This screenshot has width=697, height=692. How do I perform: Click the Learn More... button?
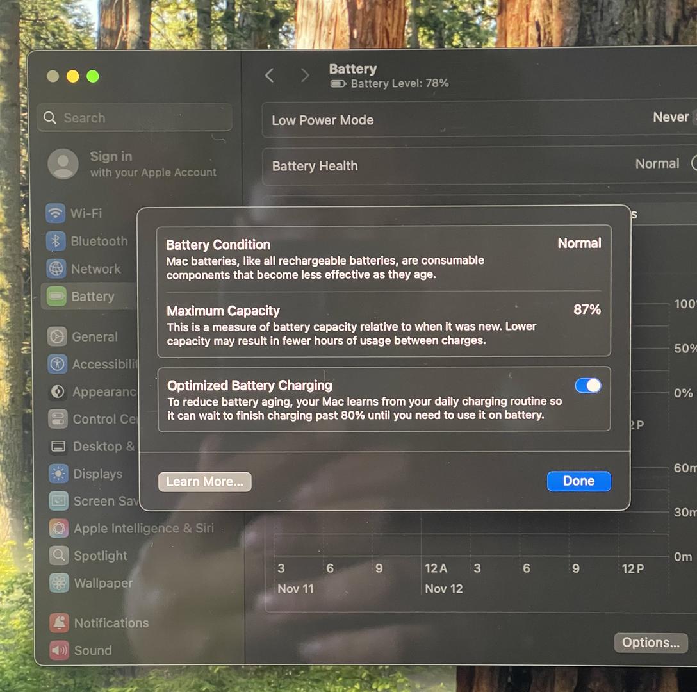click(205, 482)
